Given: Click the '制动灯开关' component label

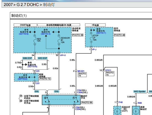Looking at the screenshot, I should coord(84,97).
